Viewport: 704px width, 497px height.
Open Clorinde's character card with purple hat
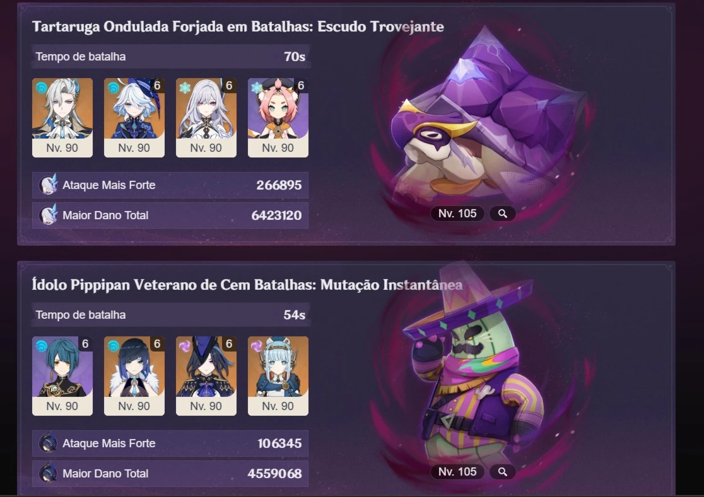206,376
